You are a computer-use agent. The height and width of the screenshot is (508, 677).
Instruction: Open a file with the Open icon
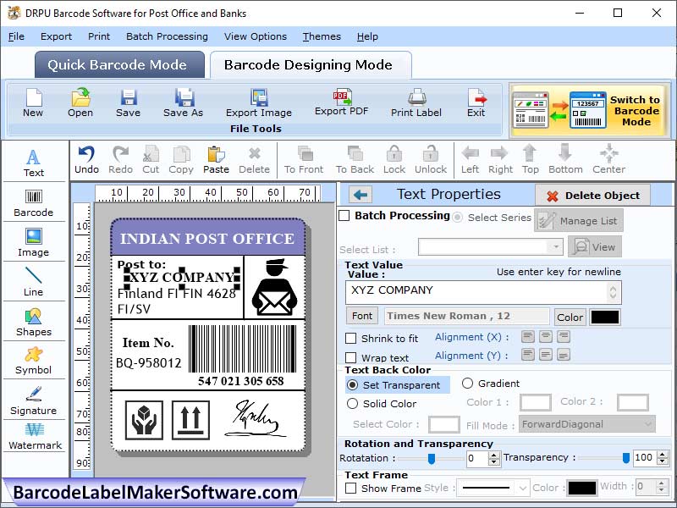[80, 102]
